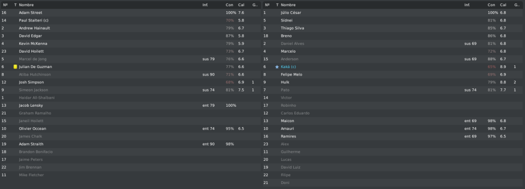This screenshot has width=525, height=189.
Task: Select Júlio César in right lineup
Action: tap(393, 13)
